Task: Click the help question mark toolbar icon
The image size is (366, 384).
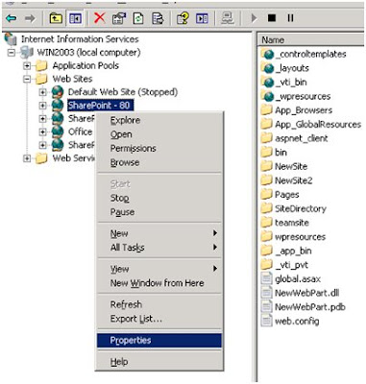Action: pyautogui.click(x=183, y=18)
